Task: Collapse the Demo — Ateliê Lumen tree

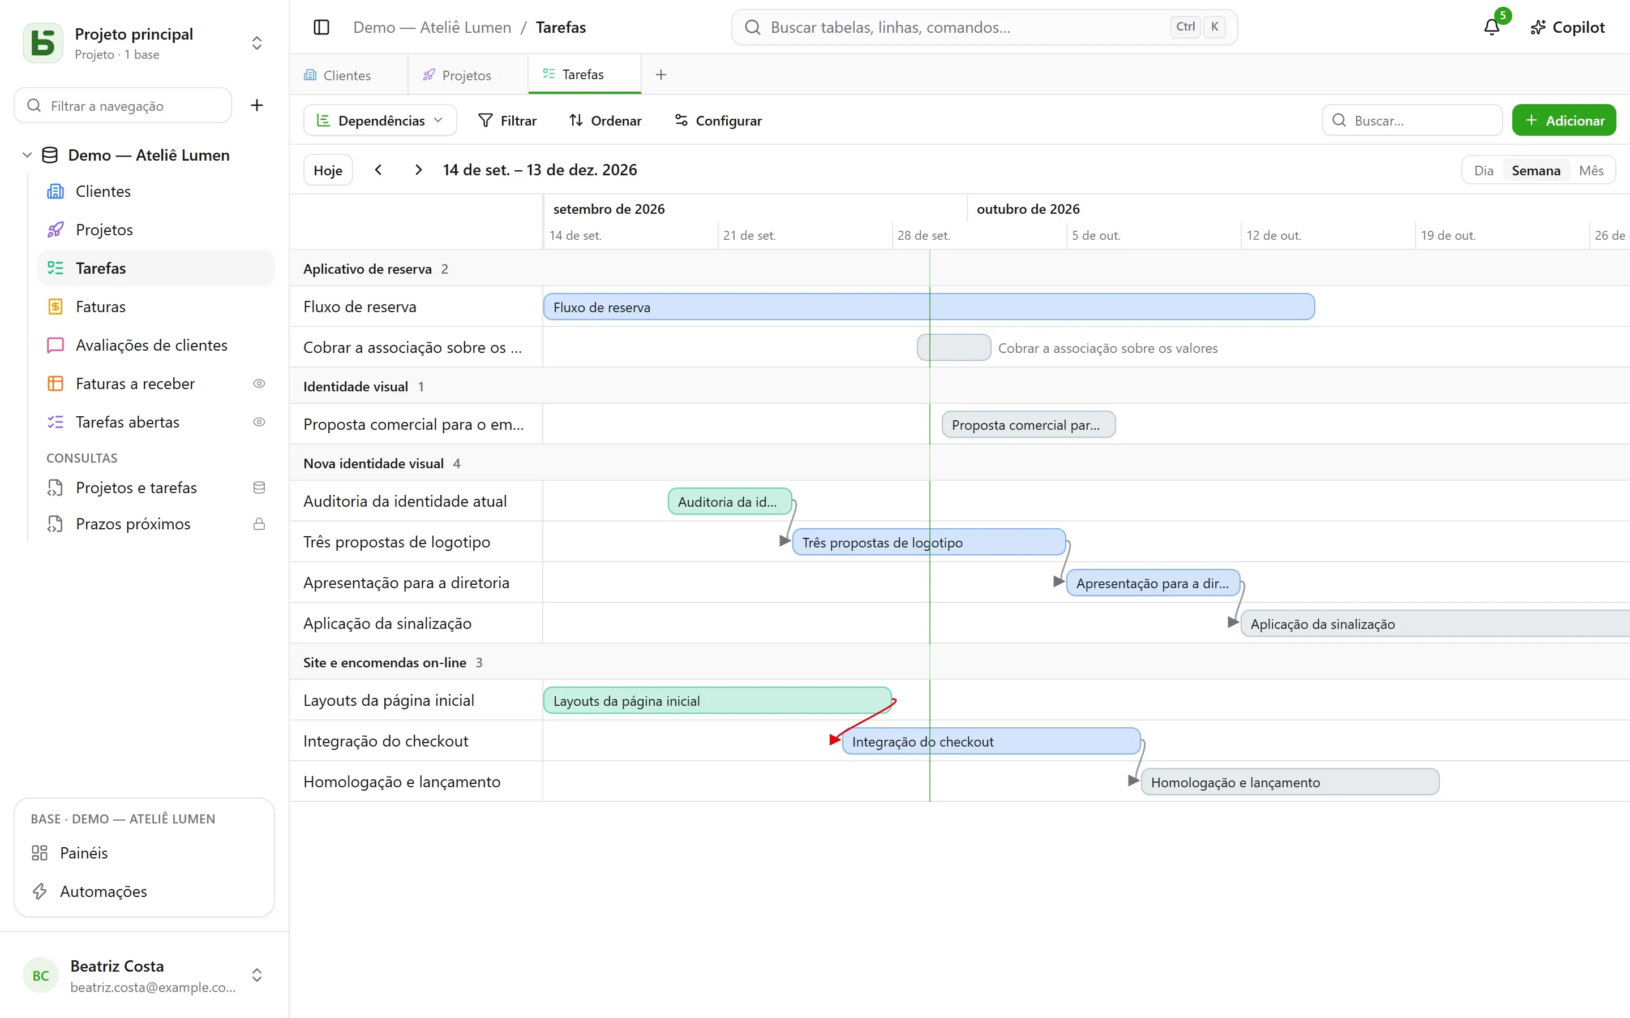Action: point(27,155)
